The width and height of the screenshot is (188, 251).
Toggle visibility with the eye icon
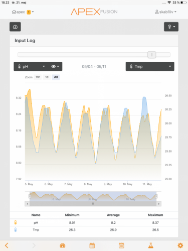coord(55,66)
